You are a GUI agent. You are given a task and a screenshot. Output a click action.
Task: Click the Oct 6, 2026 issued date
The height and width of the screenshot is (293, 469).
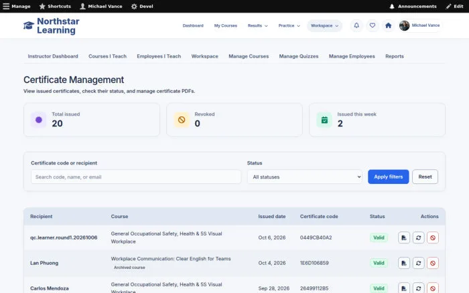click(x=272, y=237)
